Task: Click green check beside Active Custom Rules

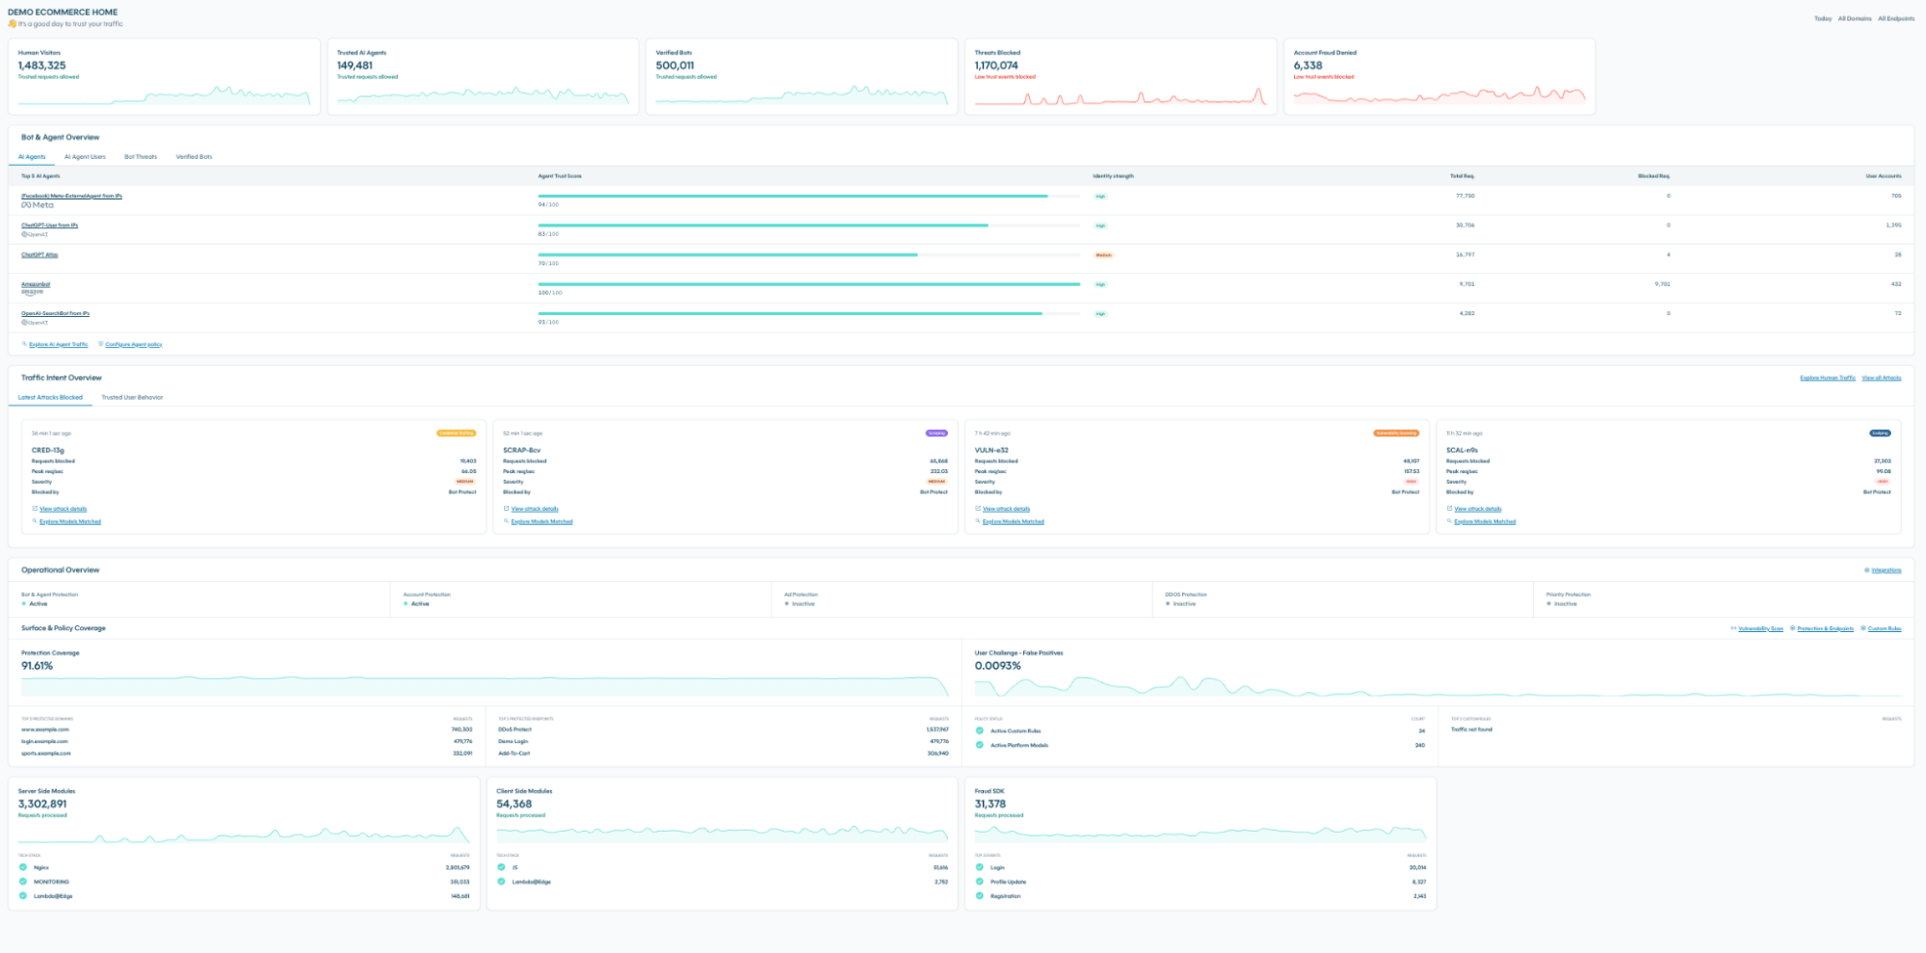Action: pos(980,730)
